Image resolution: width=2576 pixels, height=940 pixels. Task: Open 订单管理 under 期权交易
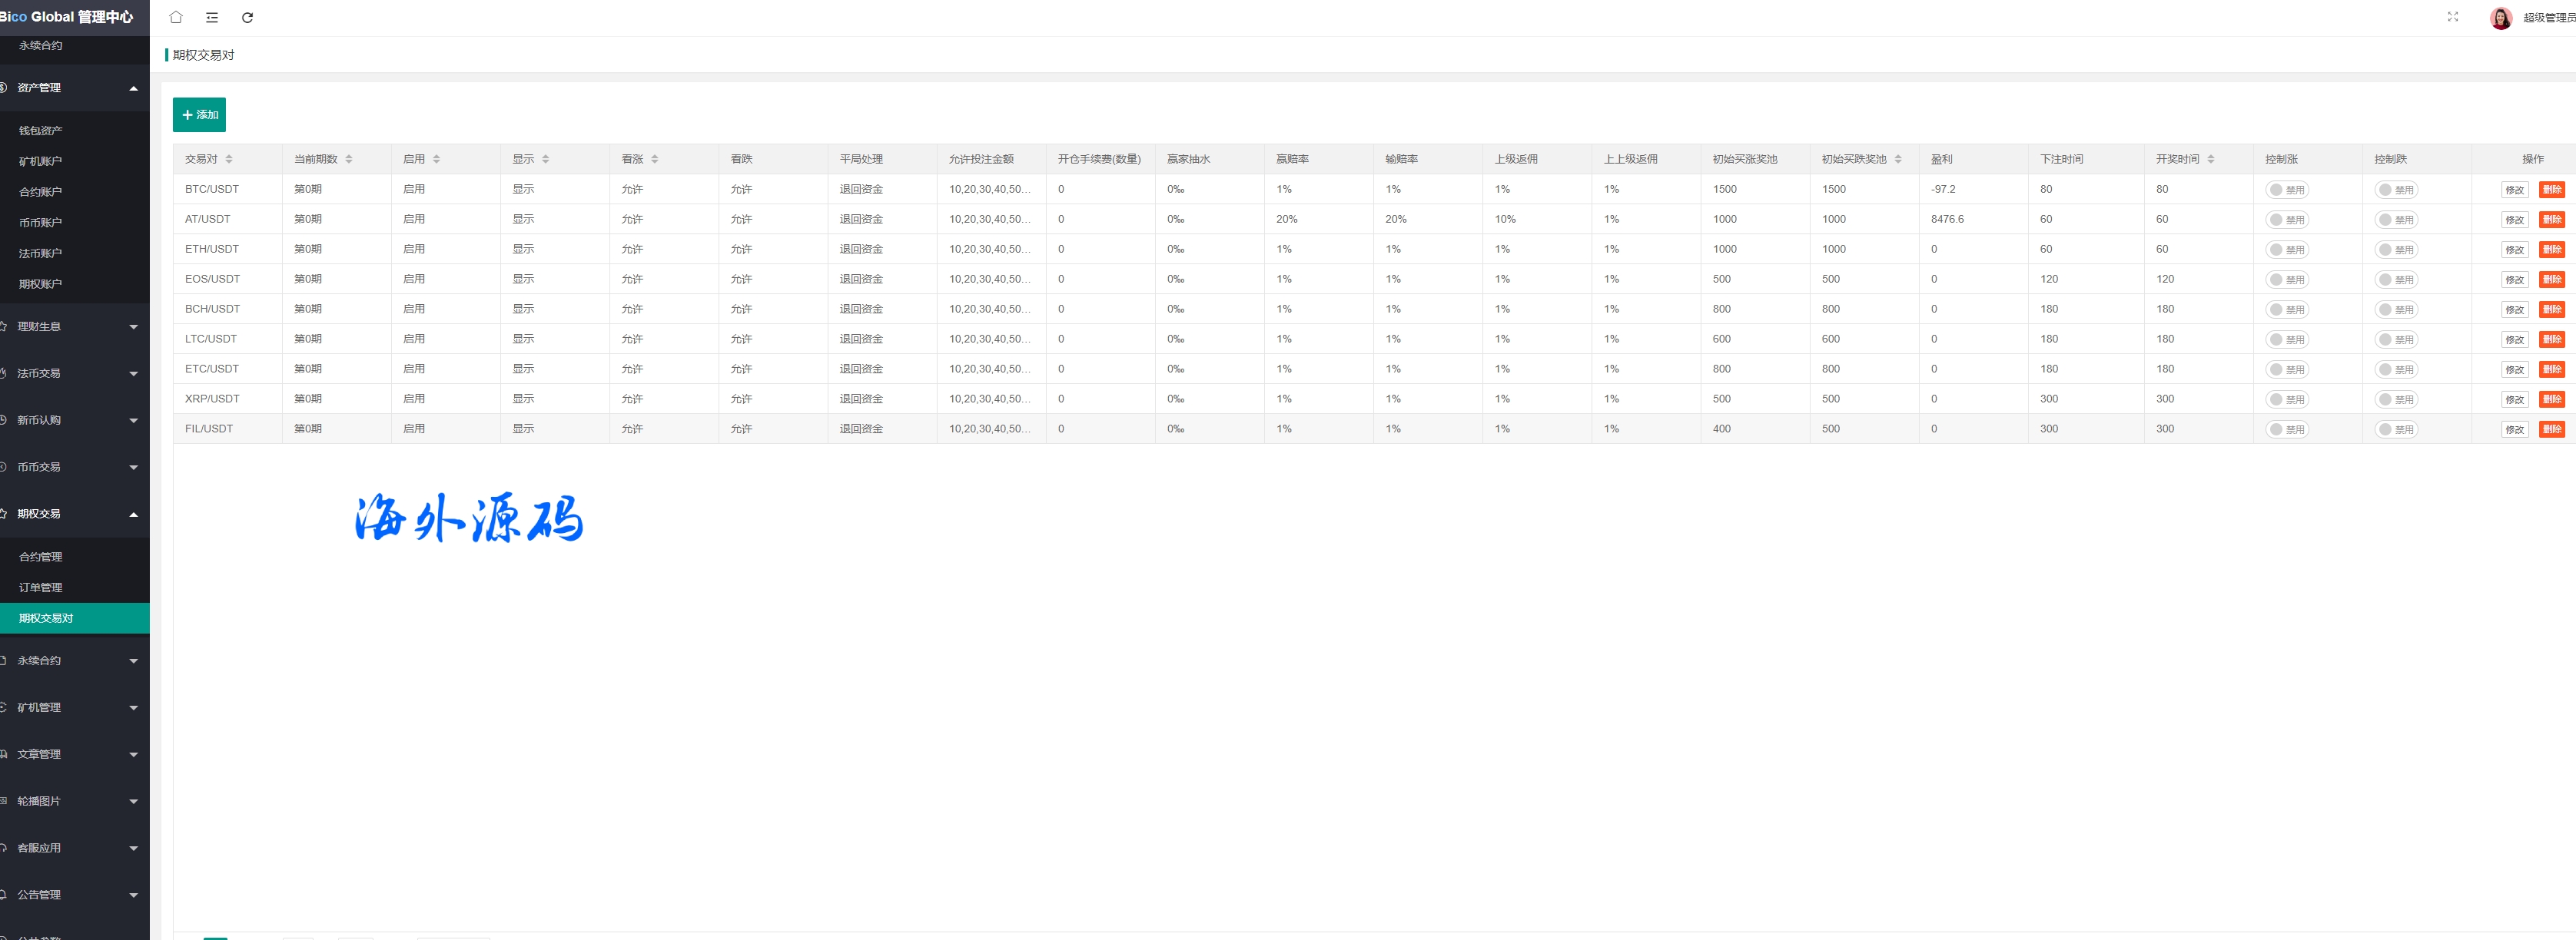pyautogui.click(x=41, y=587)
